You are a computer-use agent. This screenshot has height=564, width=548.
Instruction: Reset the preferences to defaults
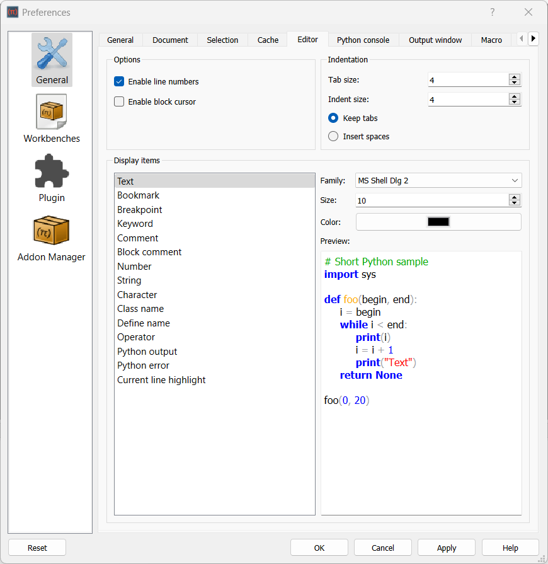pos(37,547)
